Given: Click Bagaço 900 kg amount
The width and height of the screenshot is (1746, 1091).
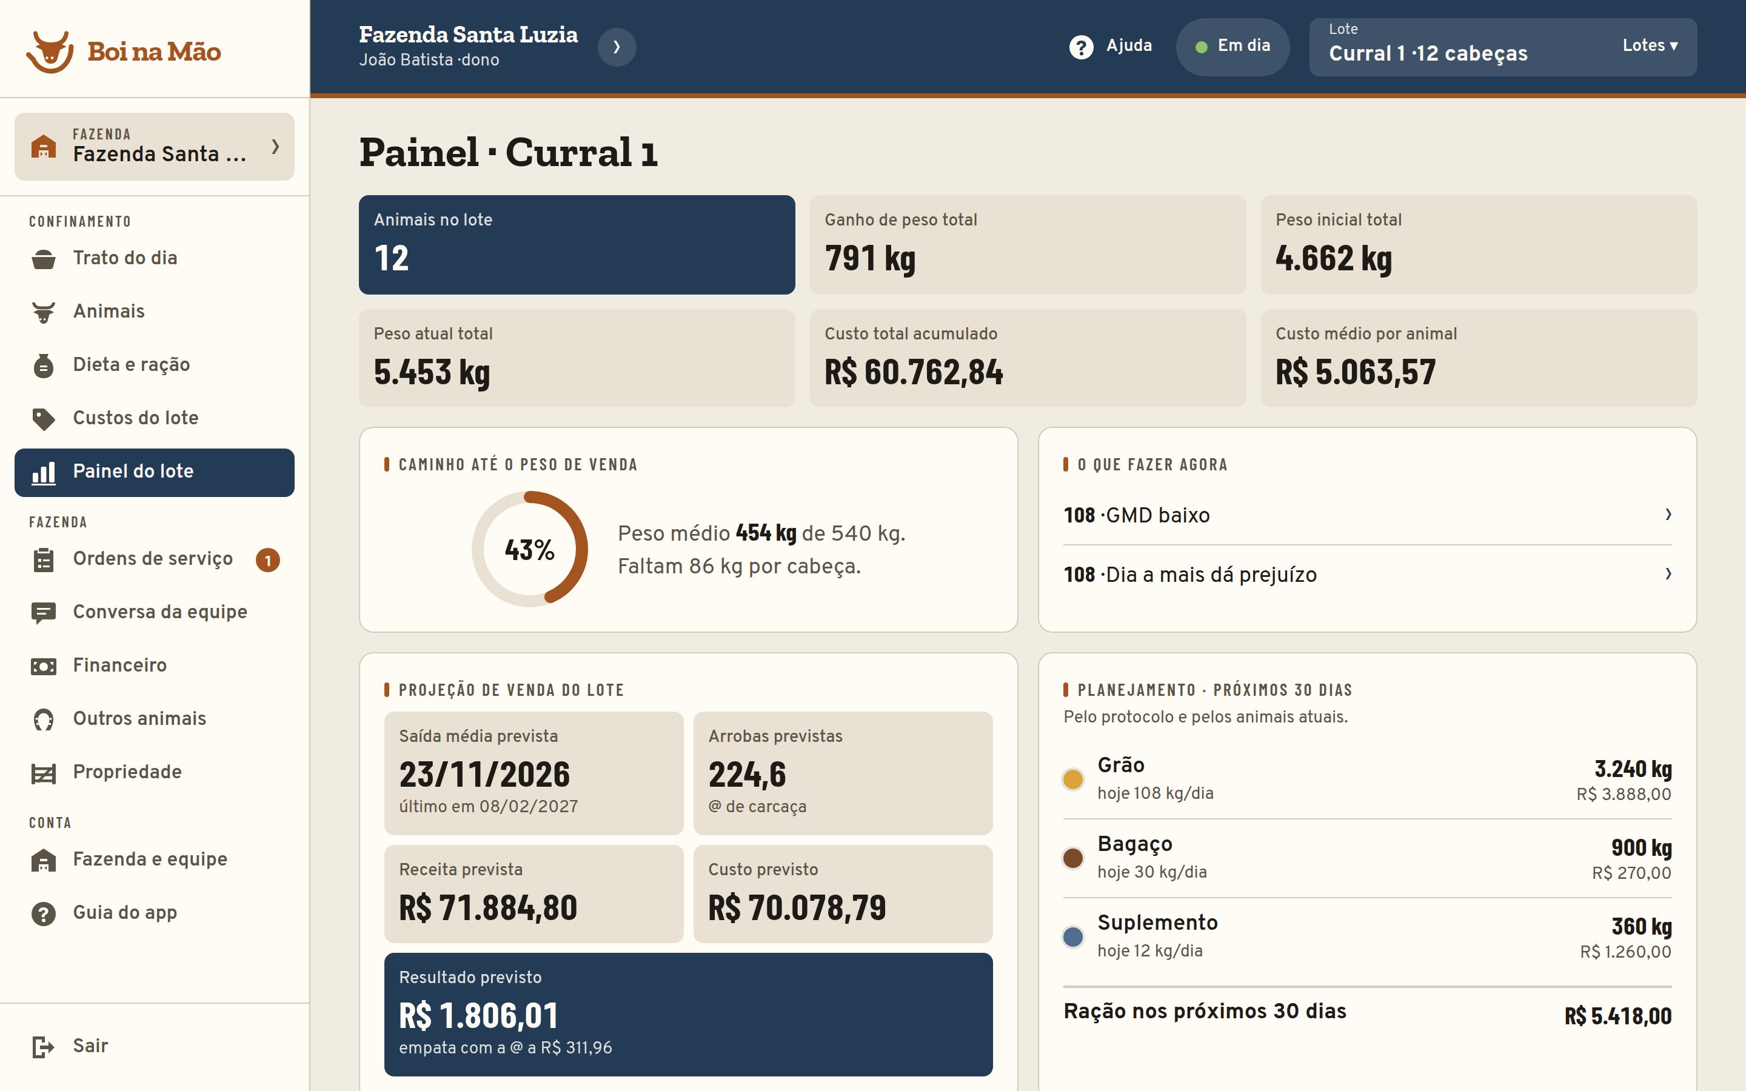Looking at the screenshot, I should 1641,848.
